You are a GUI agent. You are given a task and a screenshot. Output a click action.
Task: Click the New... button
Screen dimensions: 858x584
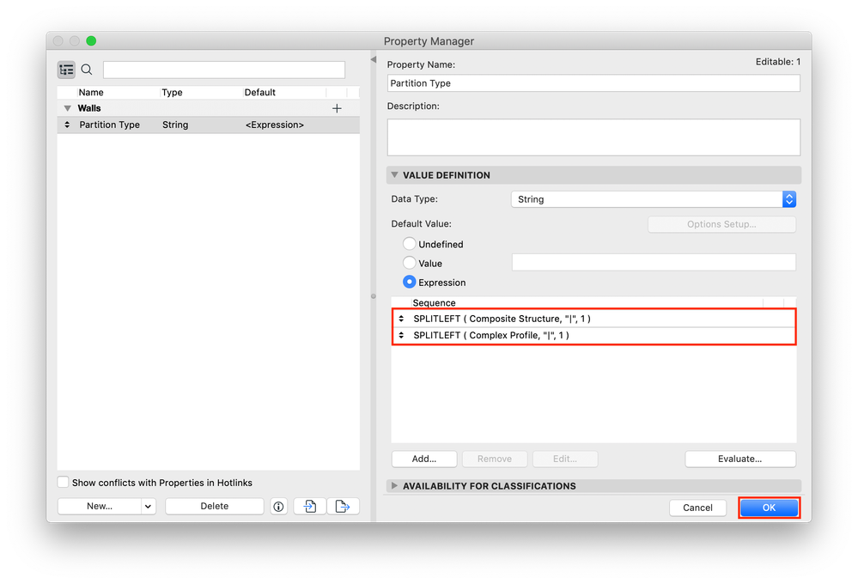(100, 507)
